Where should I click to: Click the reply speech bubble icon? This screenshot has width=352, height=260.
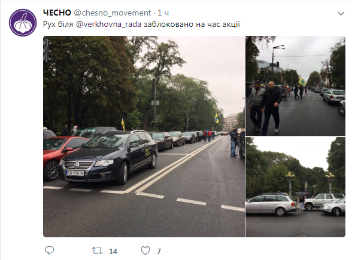pos(49,250)
